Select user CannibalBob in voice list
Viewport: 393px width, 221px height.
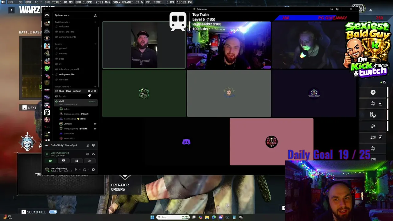click(70, 119)
